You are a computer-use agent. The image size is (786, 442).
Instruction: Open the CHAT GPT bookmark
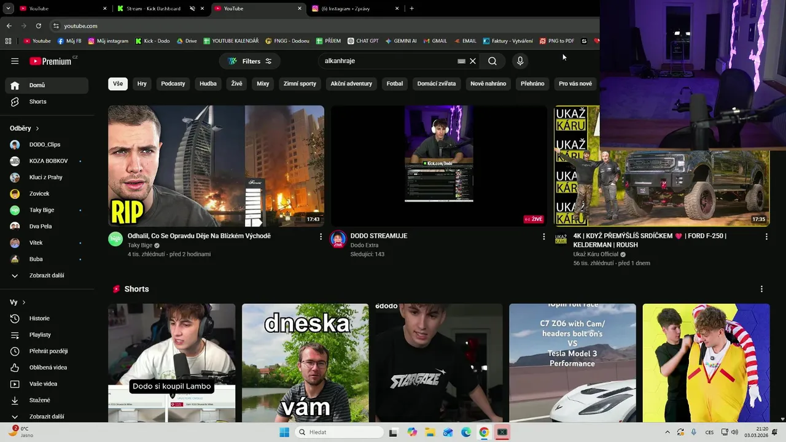coord(363,41)
